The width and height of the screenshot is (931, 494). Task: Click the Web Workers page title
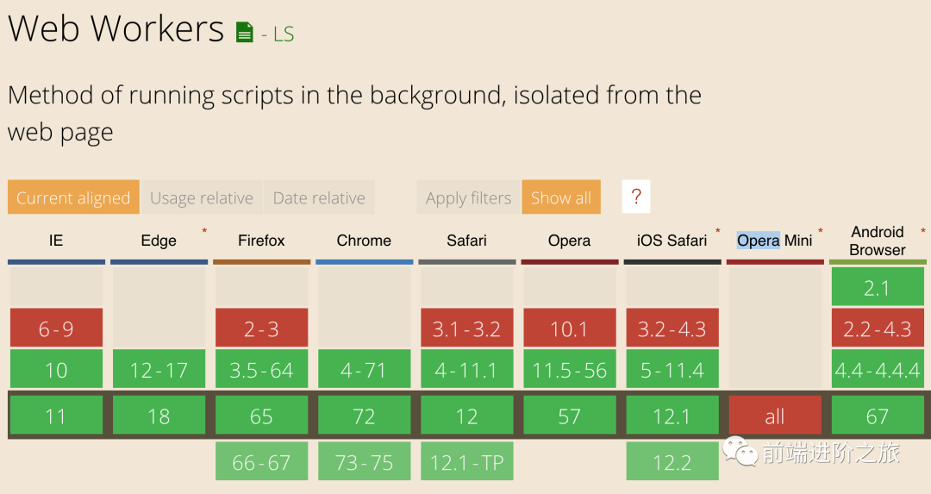pos(116,28)
